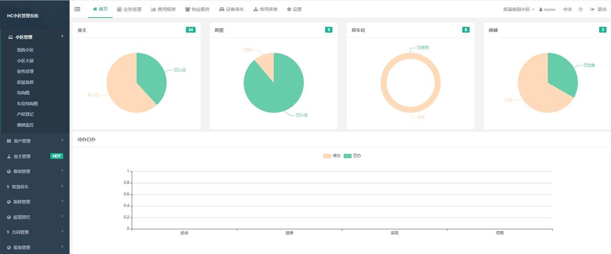
Task: Click the 领用 axis label
Action: 500,233
